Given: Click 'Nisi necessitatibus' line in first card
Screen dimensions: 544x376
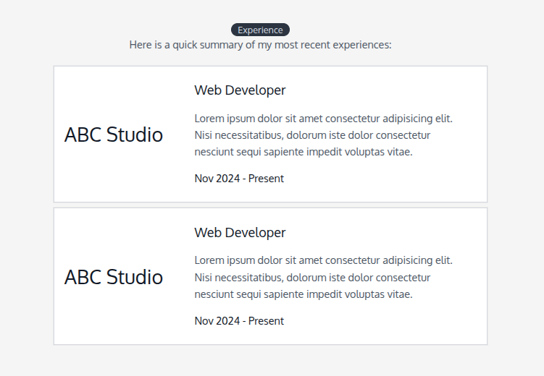Looking at the screenshot, I should coord(312,135).
